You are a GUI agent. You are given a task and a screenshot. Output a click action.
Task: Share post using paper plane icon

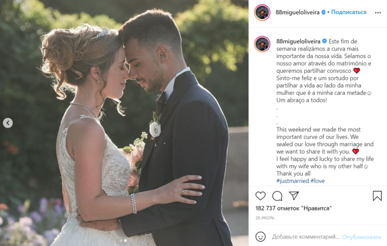(294, 195)
